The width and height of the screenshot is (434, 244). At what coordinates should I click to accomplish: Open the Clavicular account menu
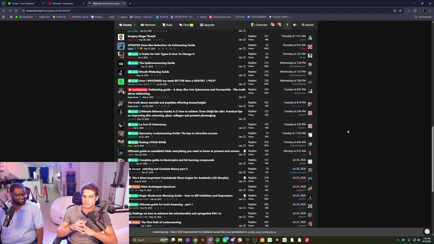(259, 25)
